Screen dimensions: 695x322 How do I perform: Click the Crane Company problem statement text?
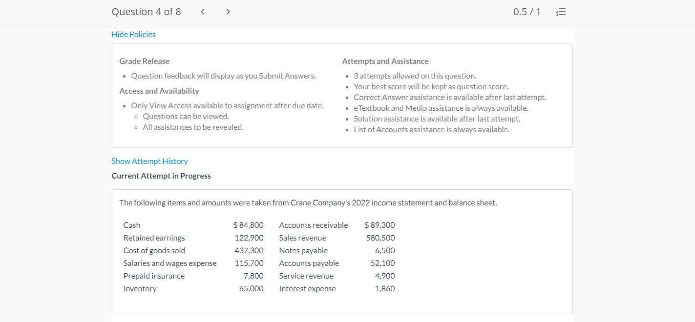coord(308,202)
